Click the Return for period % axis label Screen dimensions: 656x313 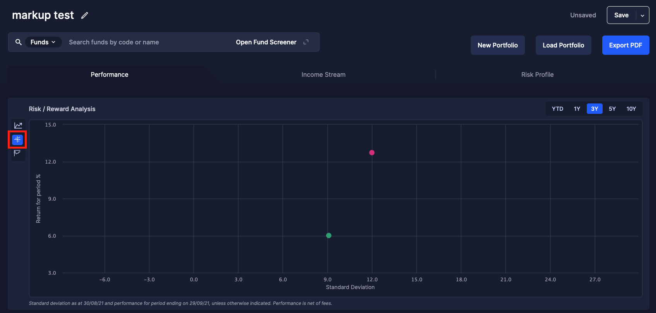point(38,199)
